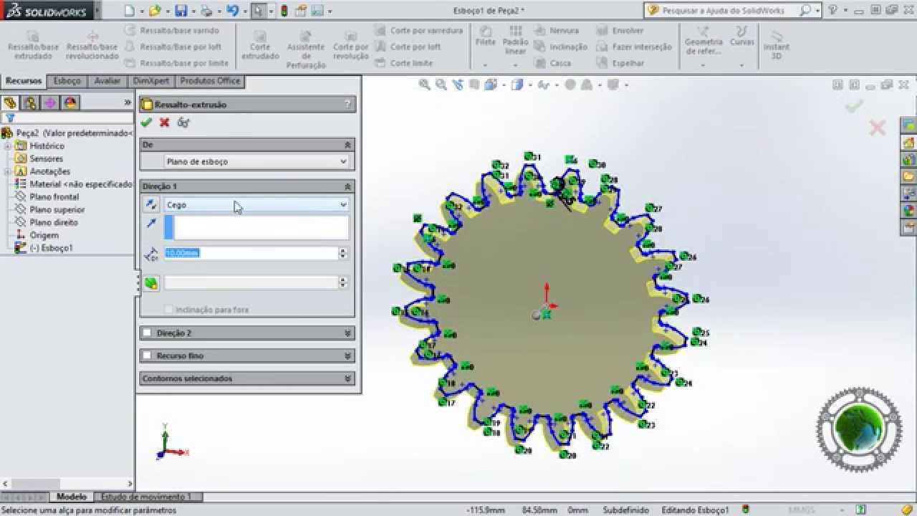Click the Open file folder icon
This screenshot has width=917, height=516.
coord(154,11)
